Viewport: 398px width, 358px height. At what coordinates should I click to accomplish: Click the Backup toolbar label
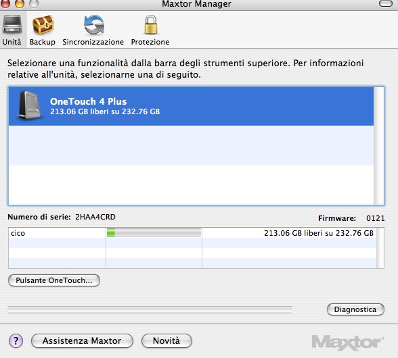pyautogui.click(x=43, y=42)
